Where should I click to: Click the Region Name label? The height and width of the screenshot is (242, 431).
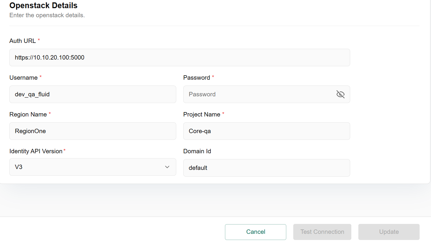(28, 114)
